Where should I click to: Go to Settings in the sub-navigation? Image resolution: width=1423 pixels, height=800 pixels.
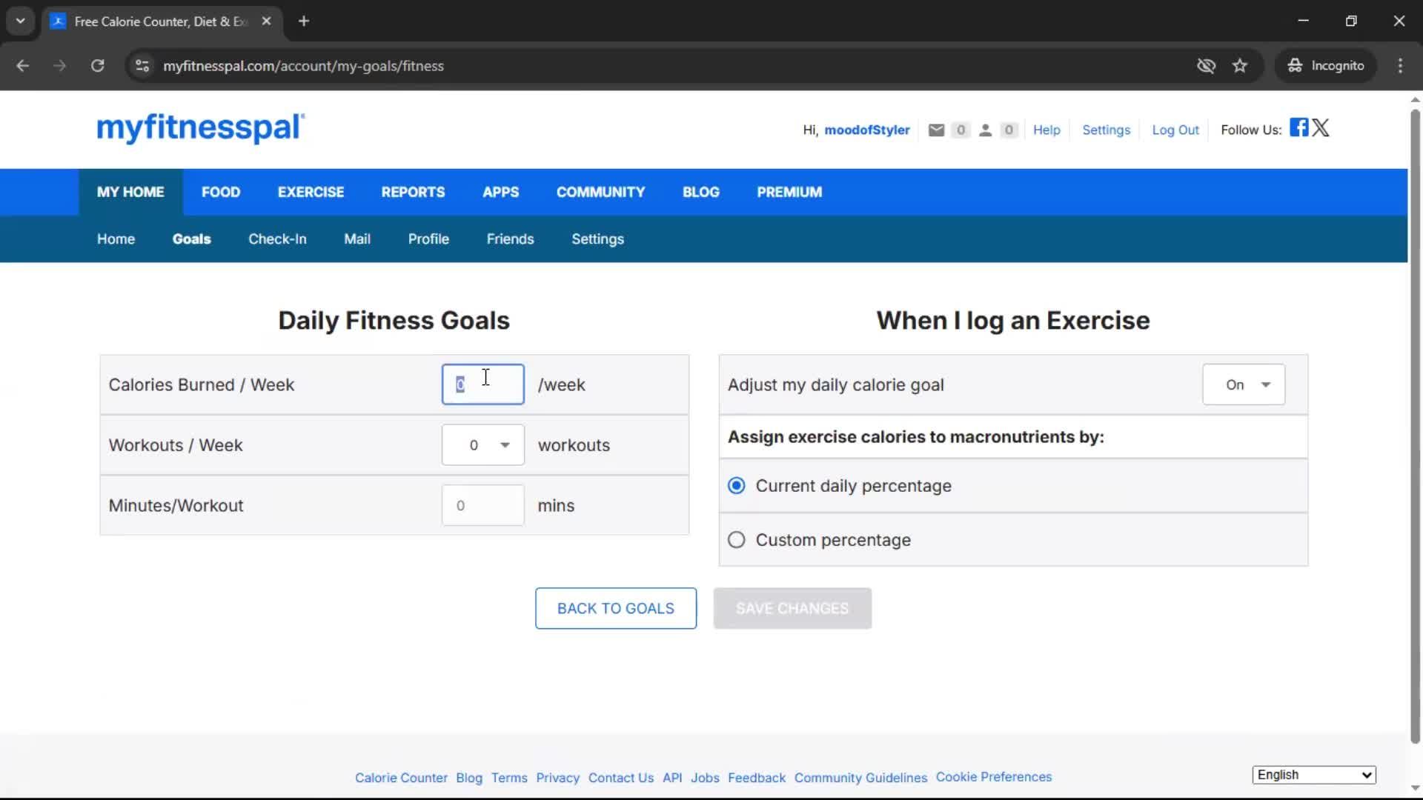(x=597, y=239)
